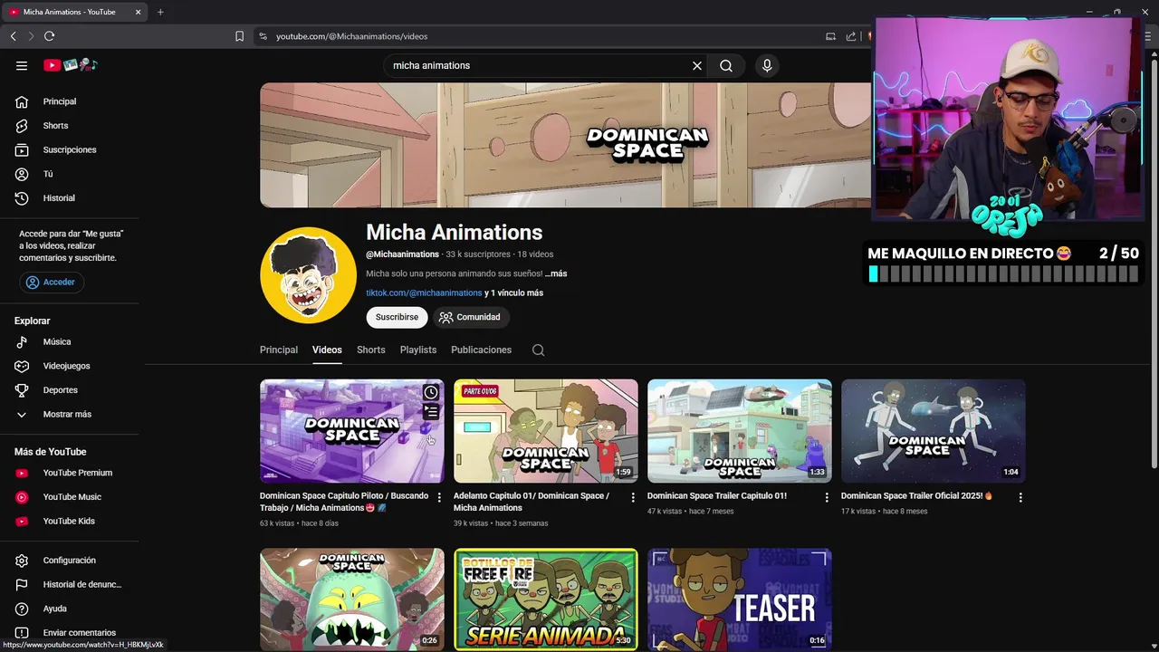The height and width of the screenshot is (652, 1159).
Task: Open Trailer Capitulo 01 video thumbnail
Action: tap(740, 431)
